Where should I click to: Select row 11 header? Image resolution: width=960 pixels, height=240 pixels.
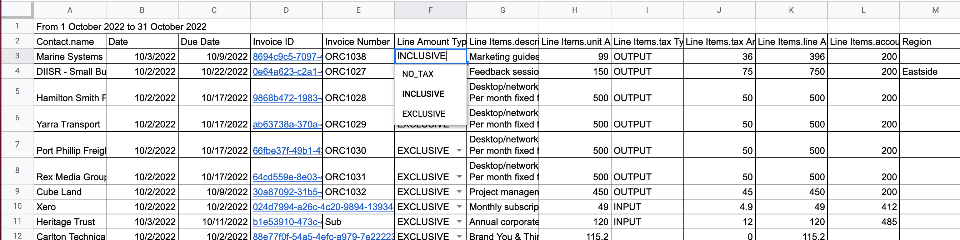pyautogui.click(x=17, y=221)
